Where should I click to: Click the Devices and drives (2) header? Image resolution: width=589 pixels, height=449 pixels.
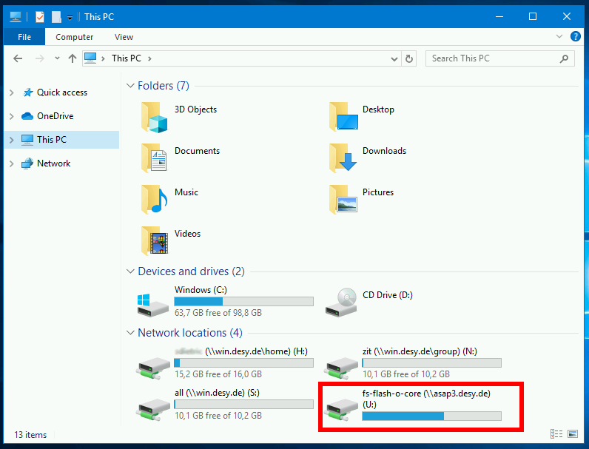[191, 271]
